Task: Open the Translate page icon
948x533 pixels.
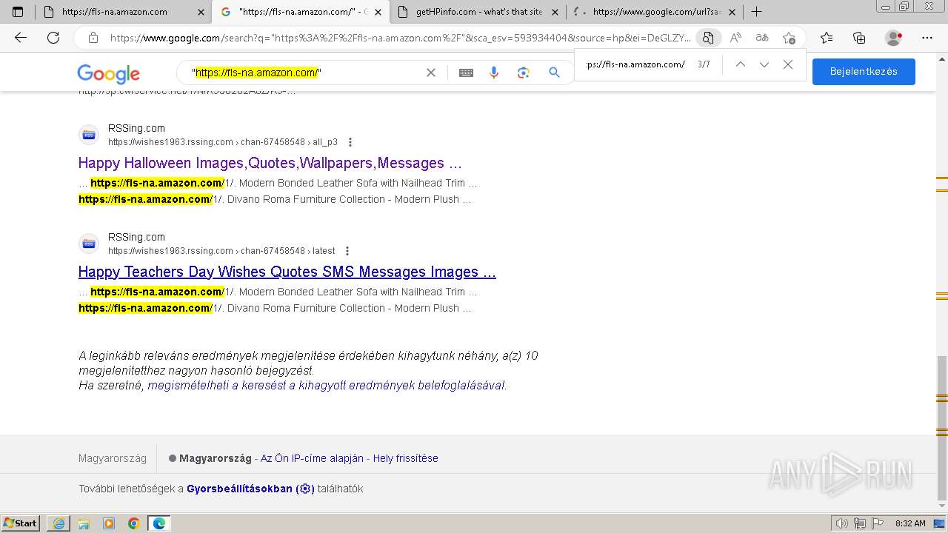Action: 762,38
